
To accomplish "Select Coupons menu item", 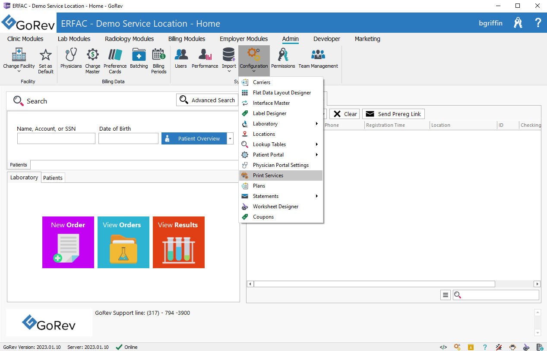I will (x=281, y=217).
